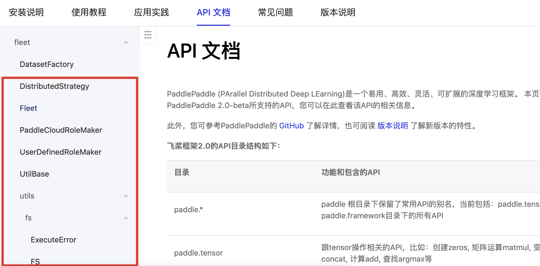Select the fs group label

pos(28,218)
